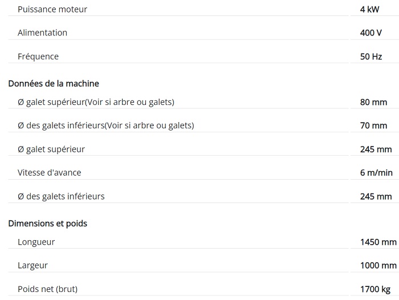Click the "Données de la machine" heading

[x=54, y=83]
